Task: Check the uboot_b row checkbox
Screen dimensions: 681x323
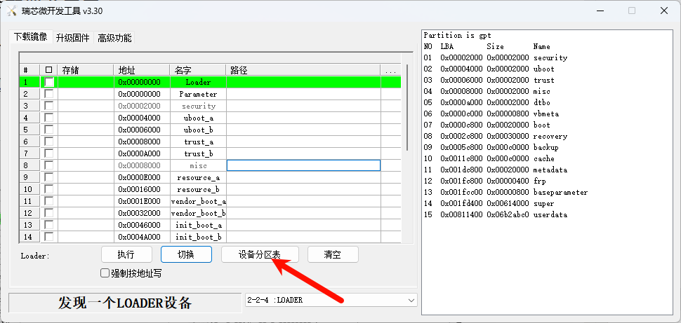Action: click(49, 130)
